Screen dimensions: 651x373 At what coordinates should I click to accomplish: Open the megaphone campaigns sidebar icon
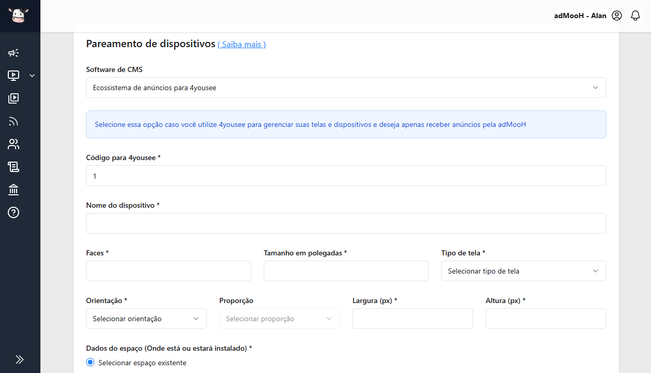pos(13,53)
